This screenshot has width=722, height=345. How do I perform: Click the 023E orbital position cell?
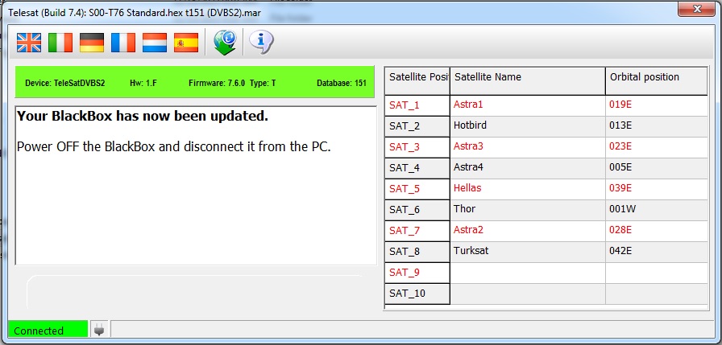[657, 147]
